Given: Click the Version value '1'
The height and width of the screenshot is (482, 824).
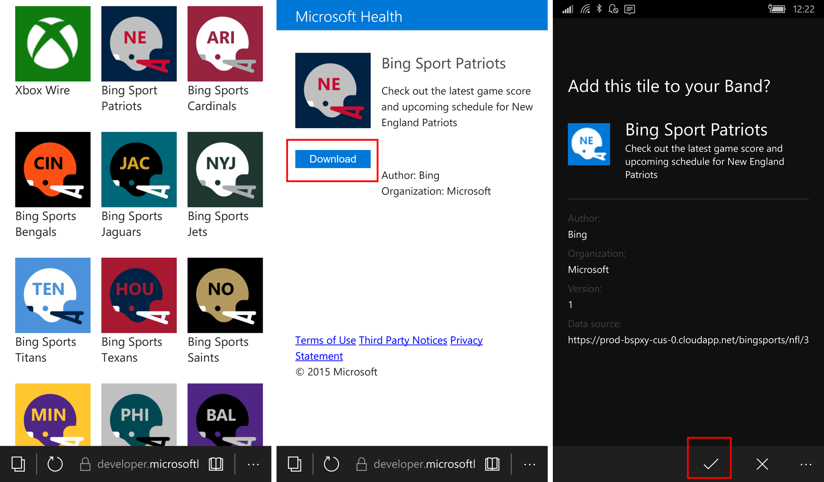Looking at the screenshot, I should 571,305.
